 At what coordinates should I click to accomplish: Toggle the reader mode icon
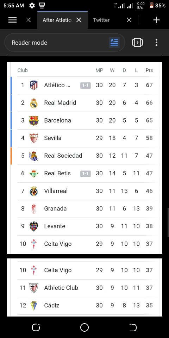point(114,43)
